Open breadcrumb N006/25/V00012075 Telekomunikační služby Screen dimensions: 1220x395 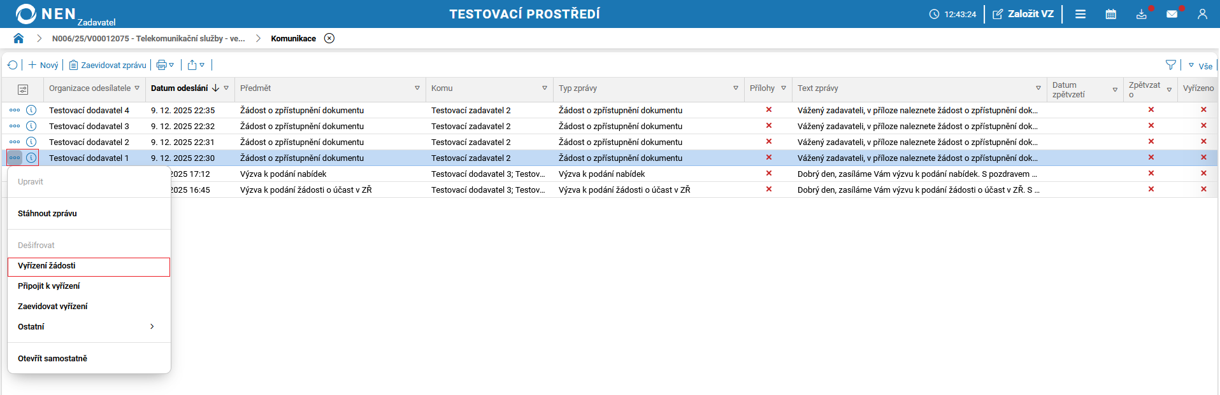(x=148, y=38)
